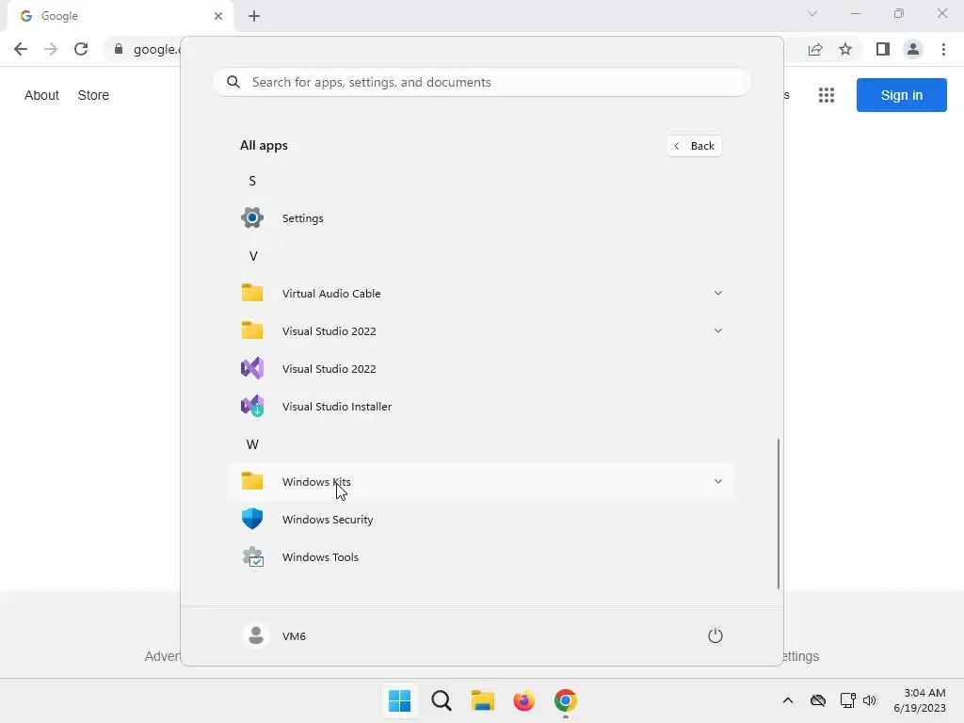Open the Visual Studio Installer icon

(252, 406)
